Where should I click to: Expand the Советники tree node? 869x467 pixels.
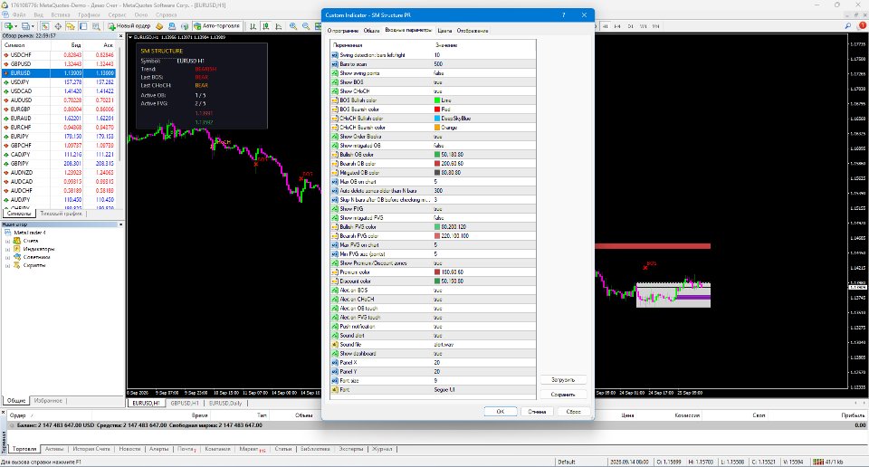(x=8, y=258)
